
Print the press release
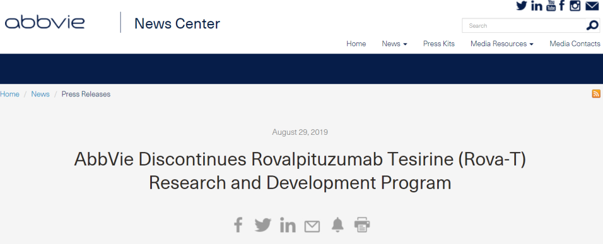coord(362,225)
